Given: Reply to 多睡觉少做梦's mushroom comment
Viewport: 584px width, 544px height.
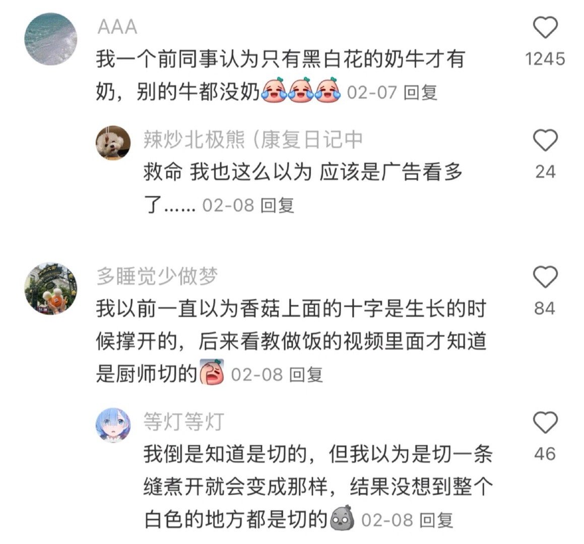Looking at the screenshot, I should (x=306, y=374).
